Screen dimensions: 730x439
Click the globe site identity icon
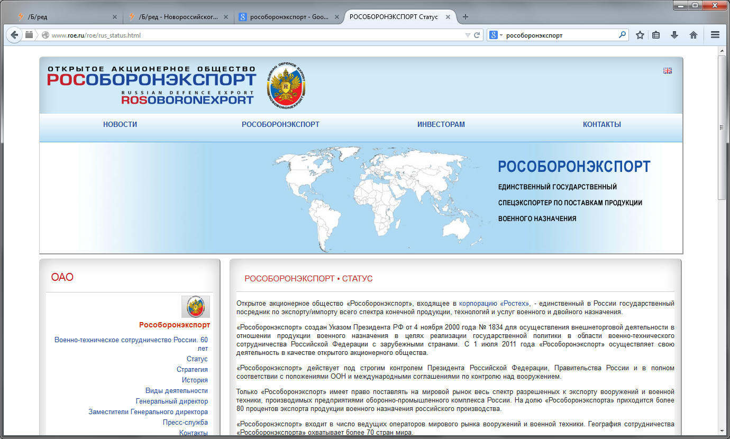coord(45,35)
